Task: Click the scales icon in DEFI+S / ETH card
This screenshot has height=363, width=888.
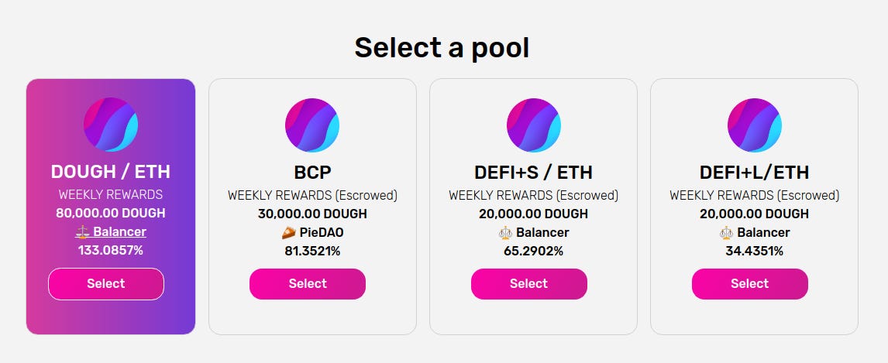Action: [x=505, y=232]
